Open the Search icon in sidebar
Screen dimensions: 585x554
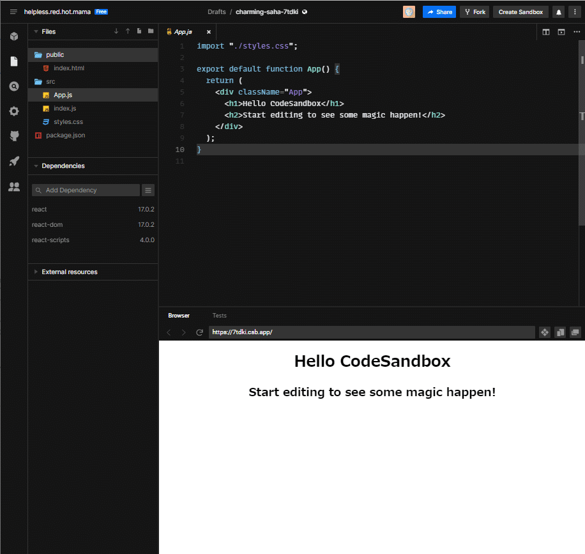(x=14, y=86)
